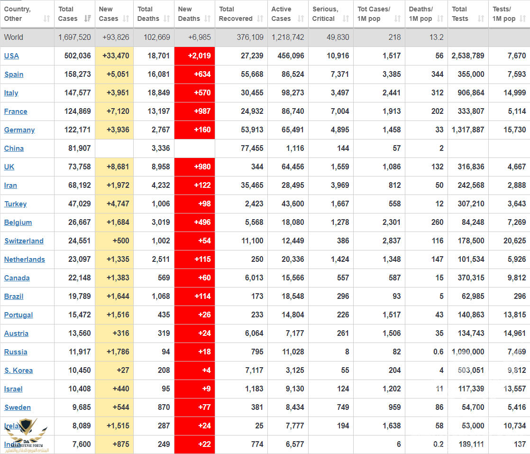Select Turkey total cases 47,029 cell
Viewport: 530px width, 454px height.
coord(75,204)
